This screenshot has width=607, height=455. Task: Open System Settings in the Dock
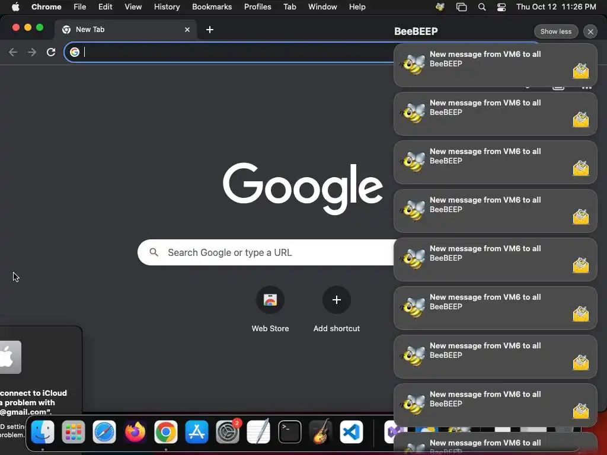[x=228, y=432]
